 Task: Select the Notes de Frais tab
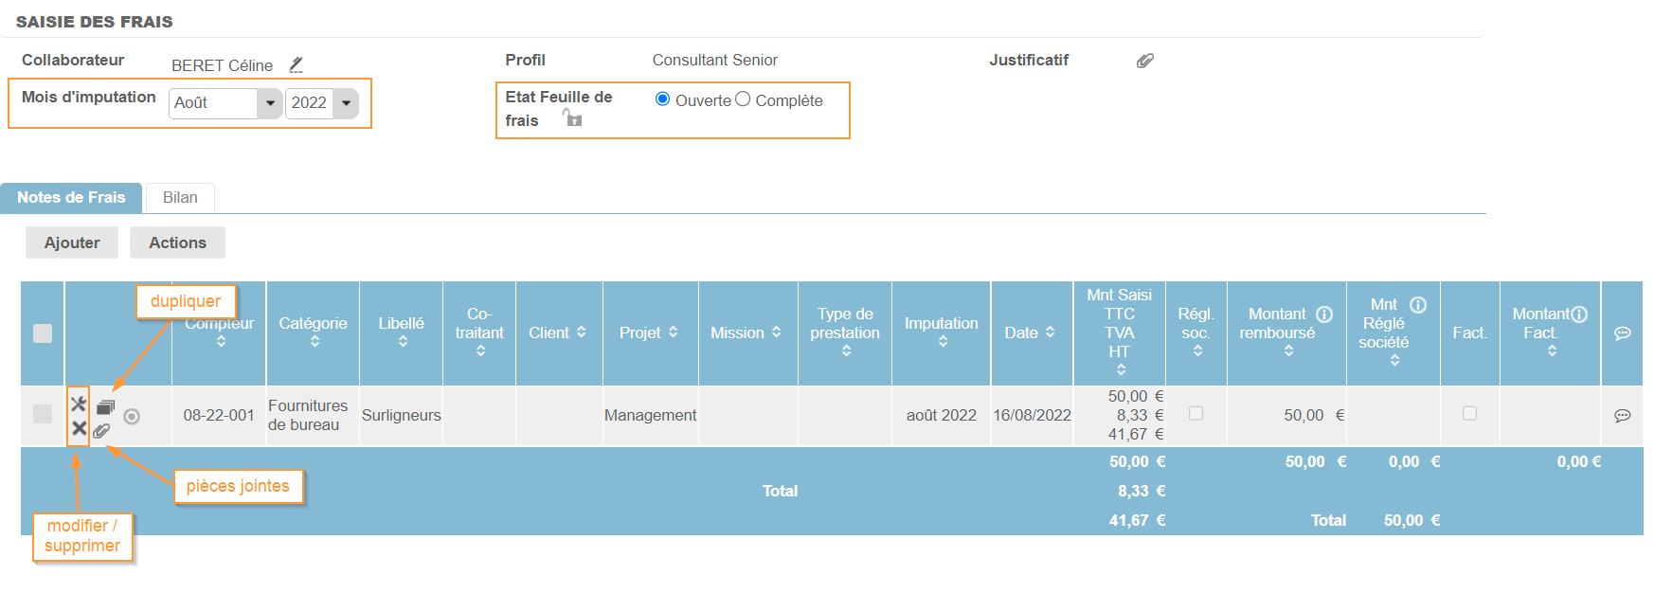click(x=71, y=197)
